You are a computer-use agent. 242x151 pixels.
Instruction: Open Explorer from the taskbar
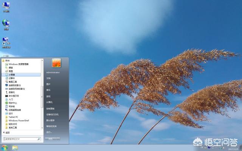tap(15, 148)
